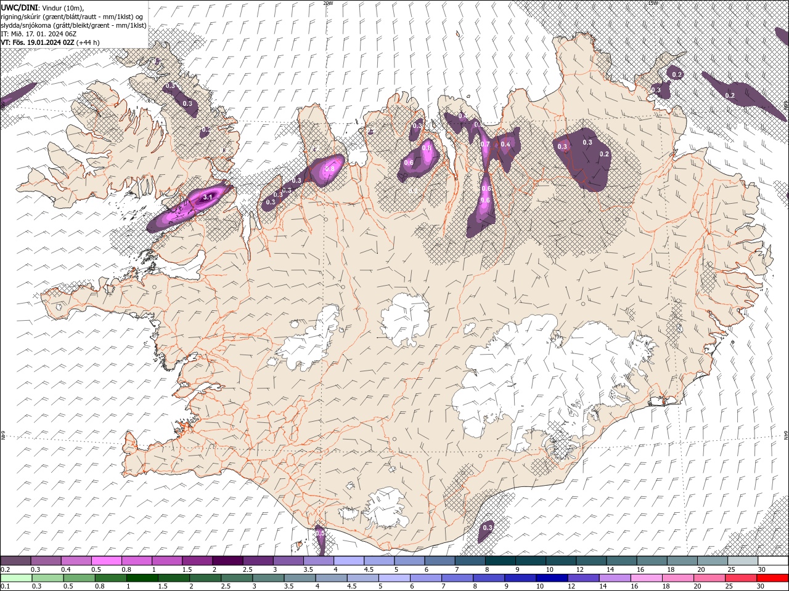This screenshot has height=591, width=789.
Task: Pick the purple 12 rain legend swatch
Action: click(583, 578)
